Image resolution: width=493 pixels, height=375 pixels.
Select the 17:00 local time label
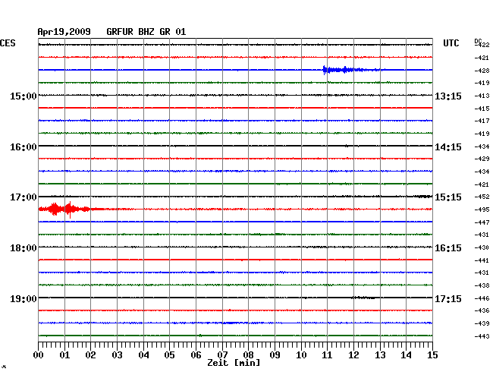[24, 197]
